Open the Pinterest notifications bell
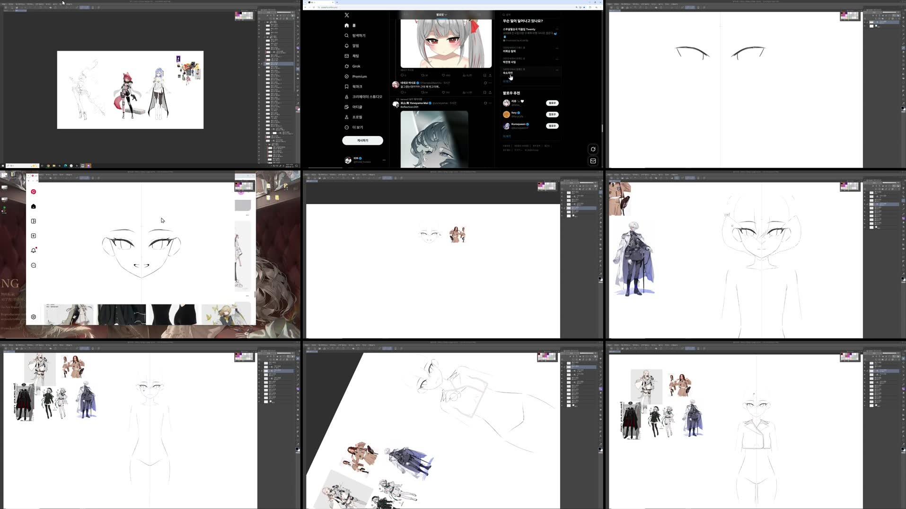Screen dimensions: 906x509 [34, 250]
